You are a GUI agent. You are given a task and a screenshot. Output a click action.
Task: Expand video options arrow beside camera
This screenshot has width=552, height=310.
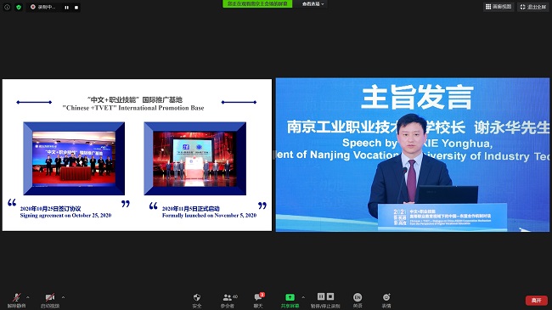(x=63, y=297)
